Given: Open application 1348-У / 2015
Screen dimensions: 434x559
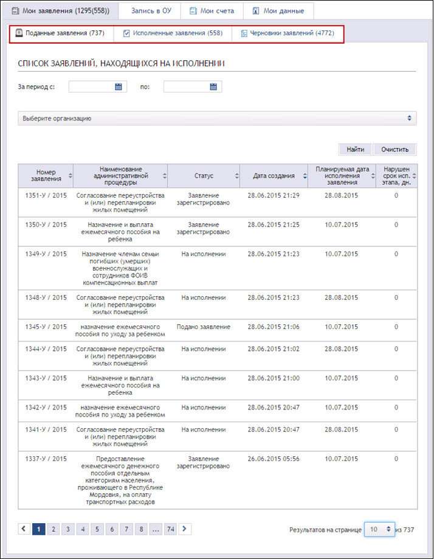Looking at the screenshot, I should 46,297.
